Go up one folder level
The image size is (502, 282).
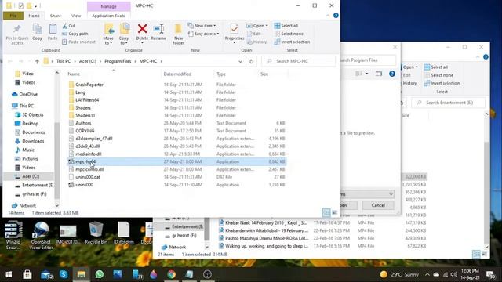tap(37, 61)
